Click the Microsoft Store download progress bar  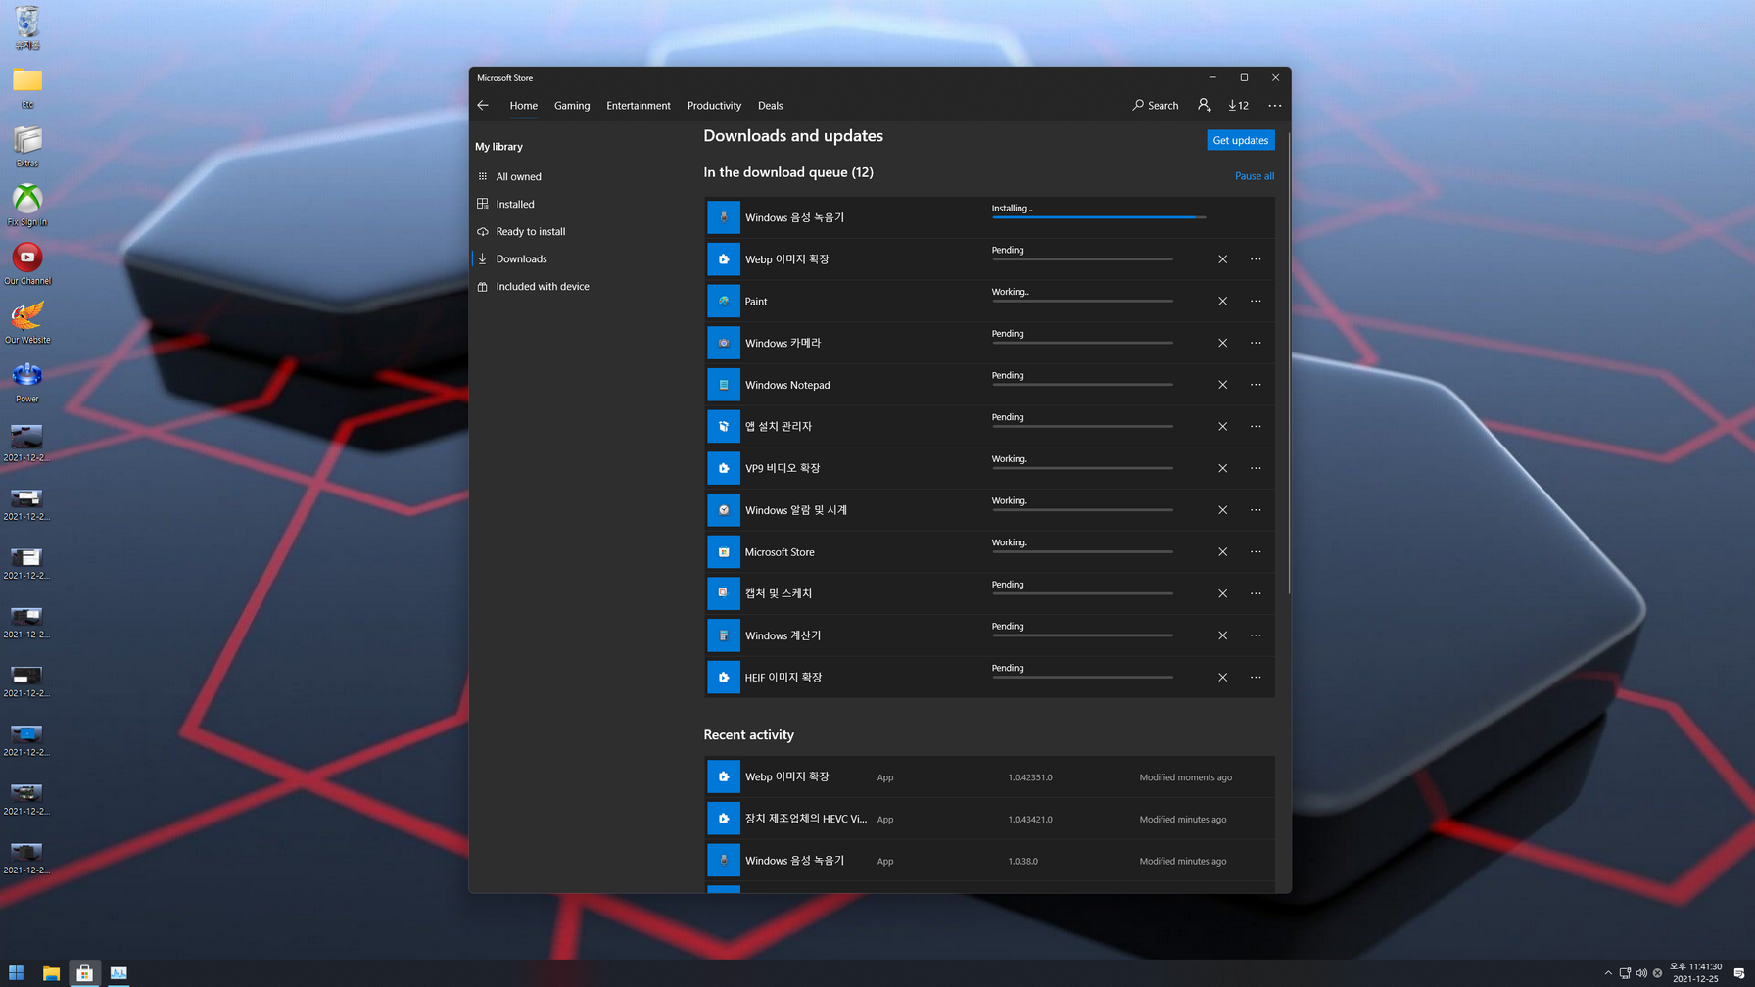click(x=1082, y=551)
